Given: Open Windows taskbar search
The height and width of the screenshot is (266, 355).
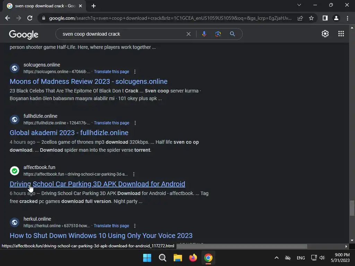Looking at the screenshot, I should [x=162, y=258].
